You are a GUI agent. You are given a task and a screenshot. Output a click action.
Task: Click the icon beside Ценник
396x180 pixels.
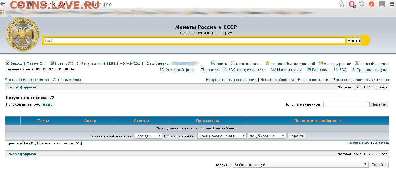(x=202, y=69)
